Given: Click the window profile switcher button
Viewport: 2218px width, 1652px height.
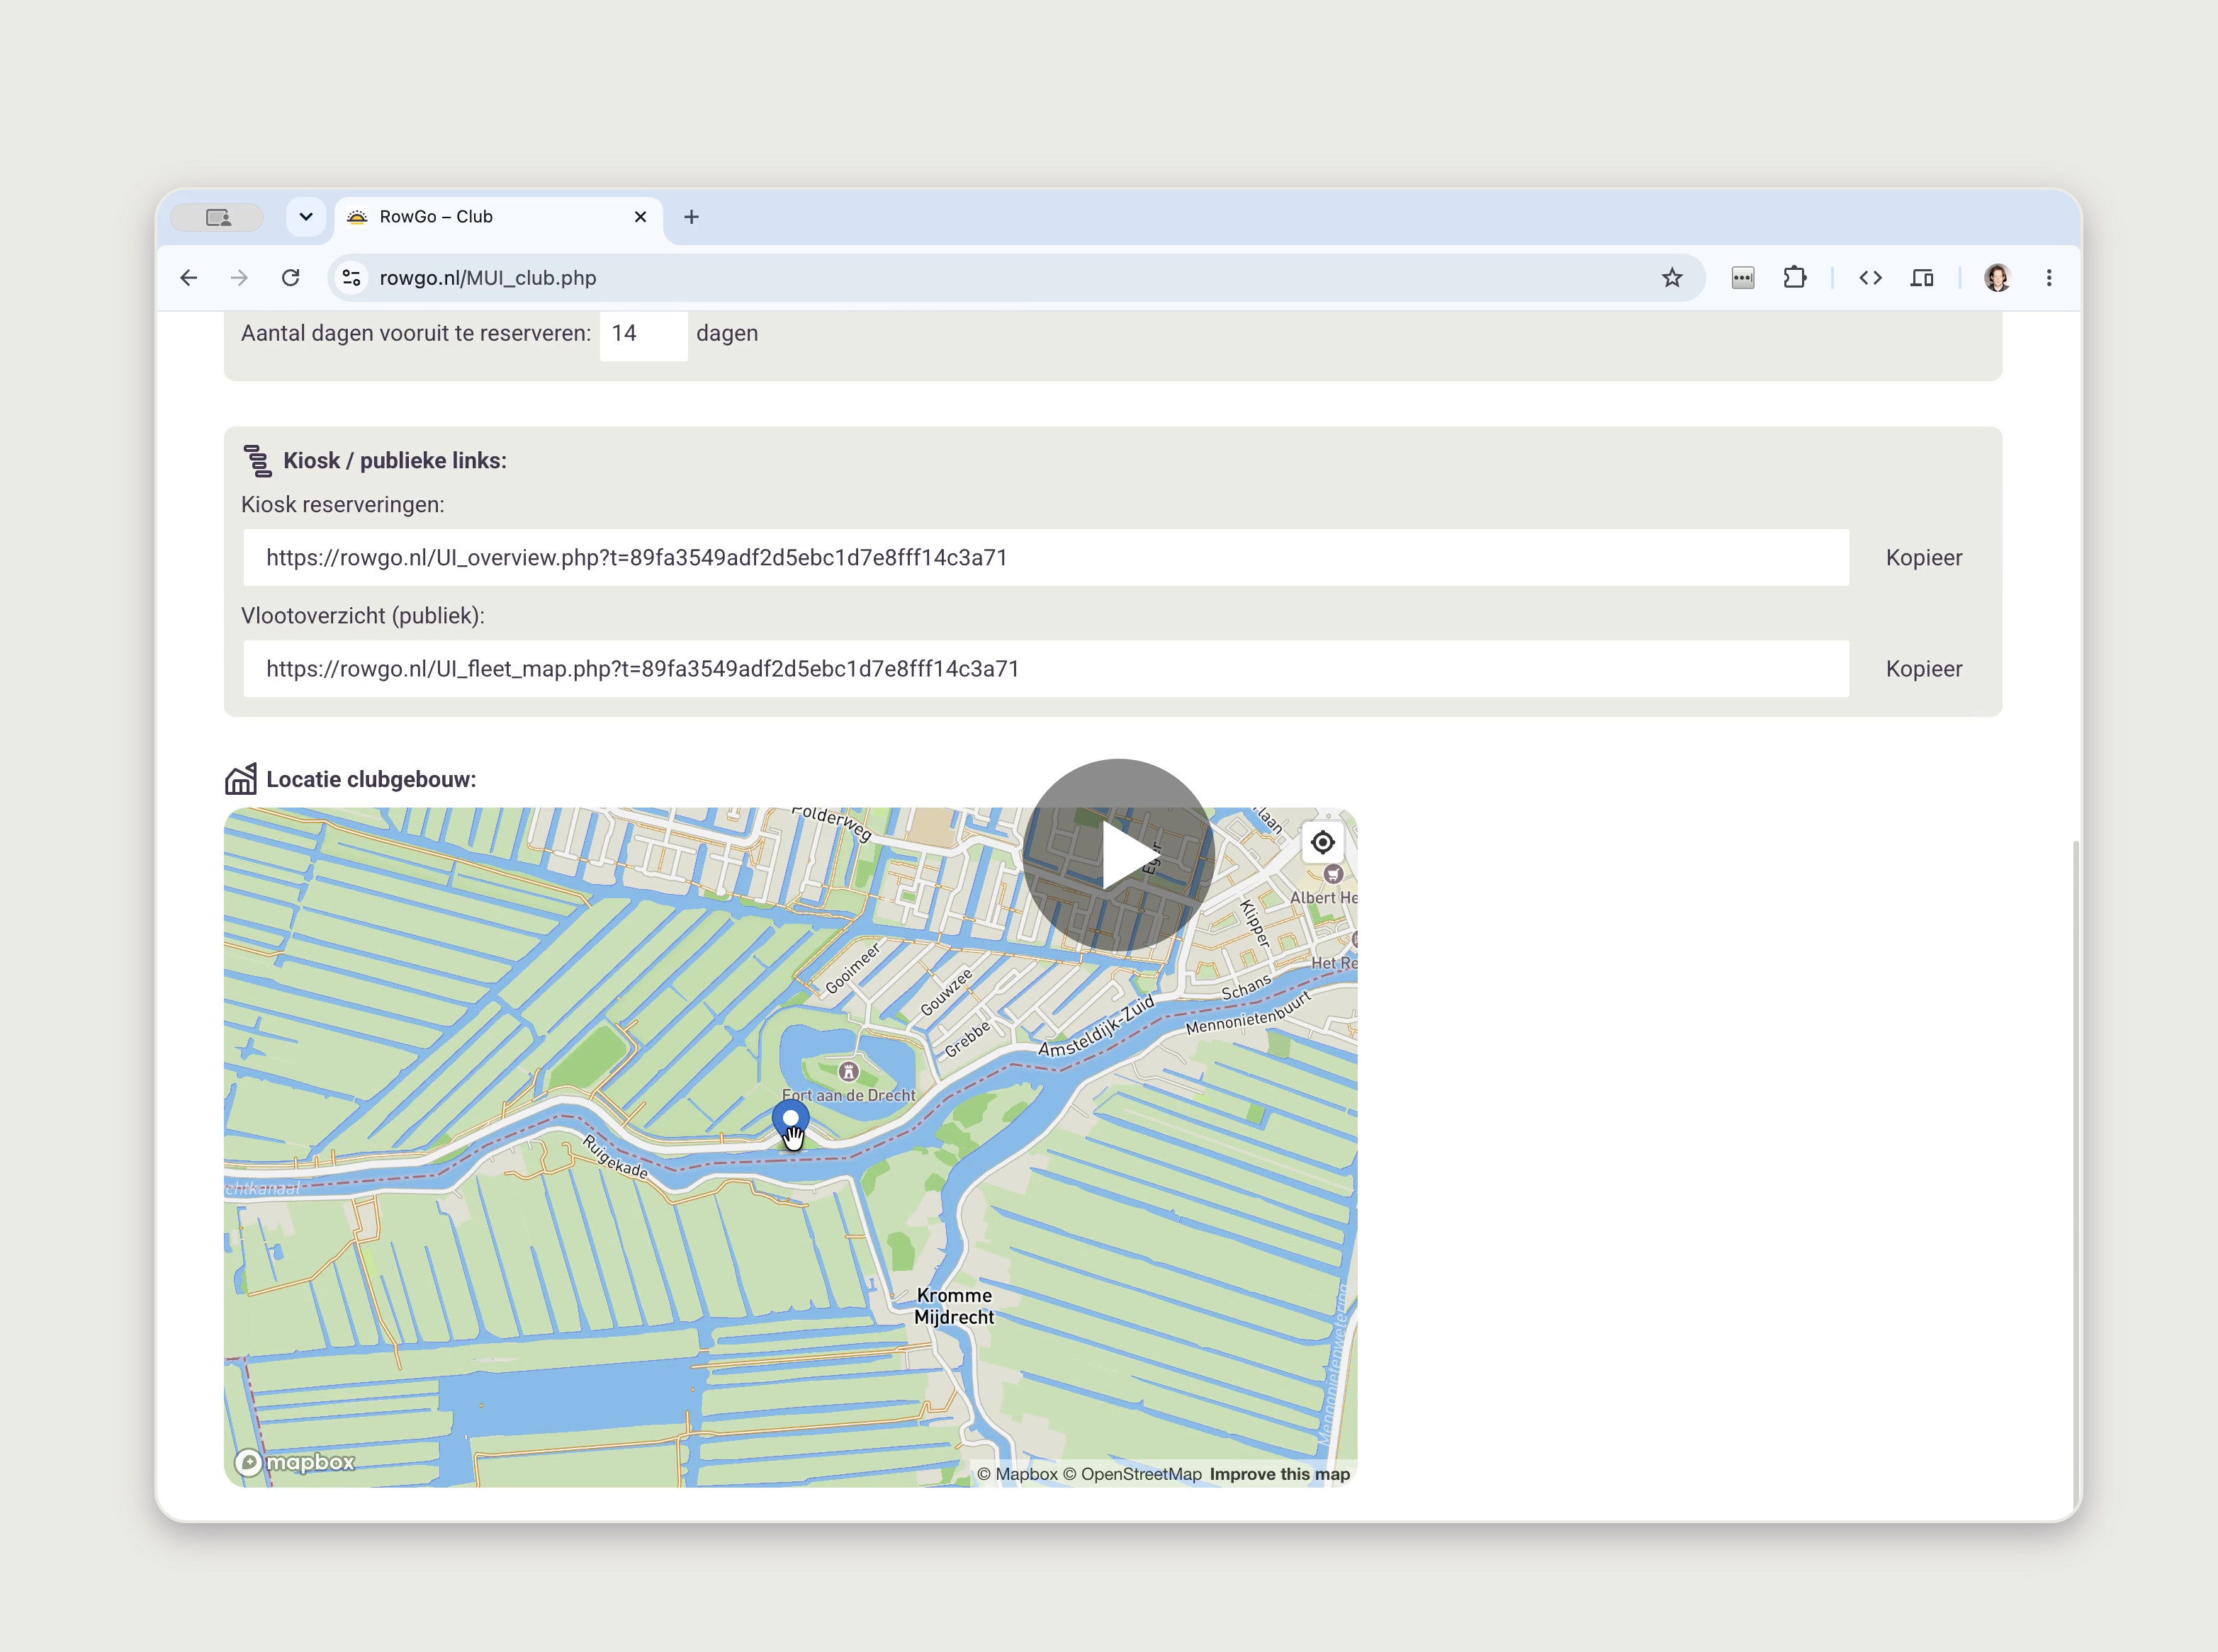Looking at the screenshot, I should pos(218,217).
